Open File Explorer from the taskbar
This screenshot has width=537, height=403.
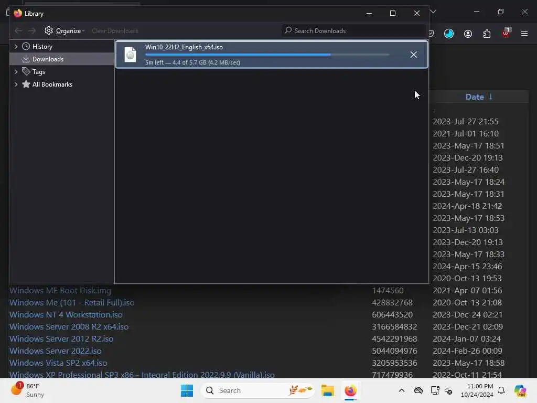click(x=327, y=390)
